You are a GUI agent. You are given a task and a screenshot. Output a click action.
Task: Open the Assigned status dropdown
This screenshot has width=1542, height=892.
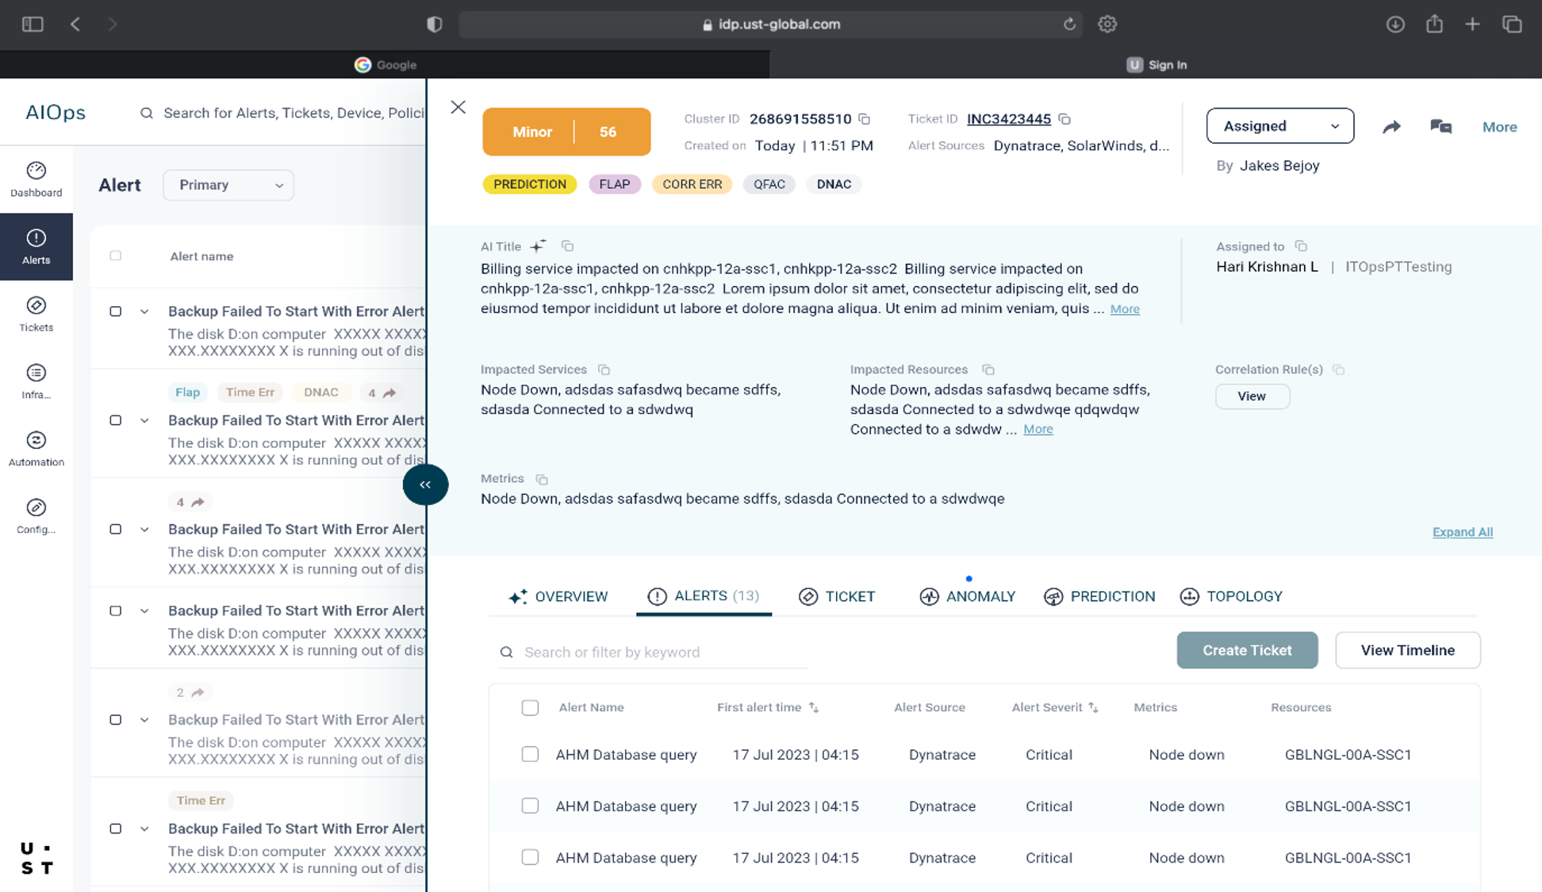coord(1279,126)
